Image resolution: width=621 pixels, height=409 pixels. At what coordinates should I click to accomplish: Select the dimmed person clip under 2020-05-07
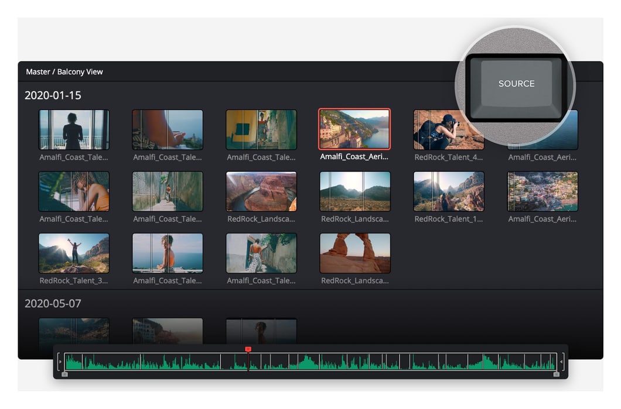click(x=261, y=331)
